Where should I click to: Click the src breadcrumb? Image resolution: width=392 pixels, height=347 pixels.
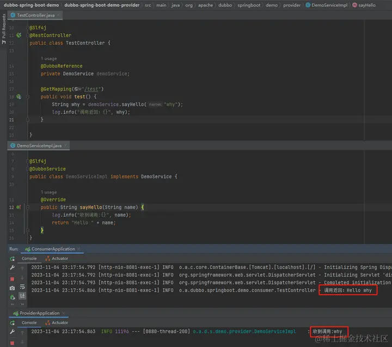coord(148,5)
